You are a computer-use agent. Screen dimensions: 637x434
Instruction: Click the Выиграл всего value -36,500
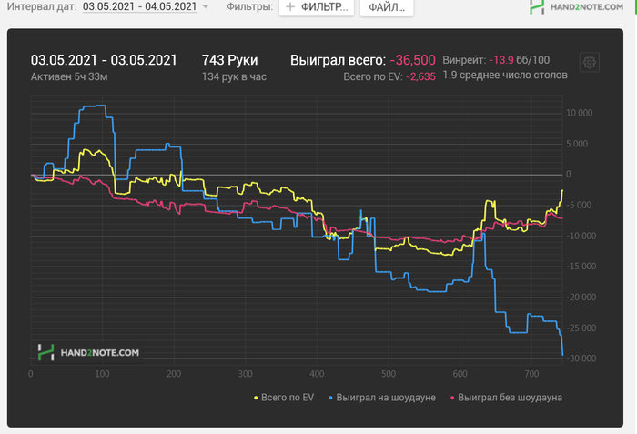(412, 60)
